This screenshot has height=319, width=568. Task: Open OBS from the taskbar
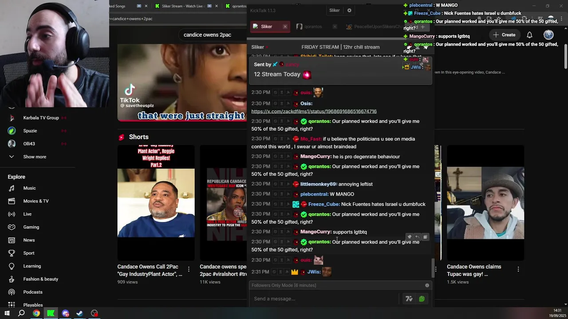pos(95,313)
